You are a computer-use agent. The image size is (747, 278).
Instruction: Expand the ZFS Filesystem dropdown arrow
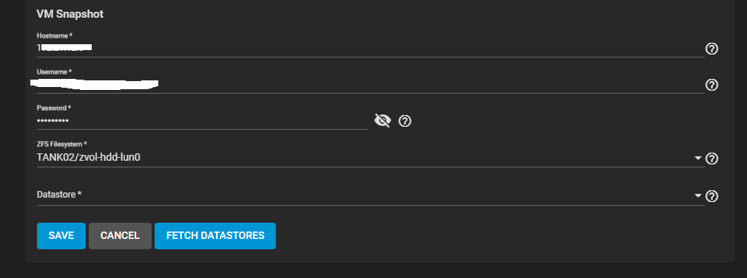(698, 159)
